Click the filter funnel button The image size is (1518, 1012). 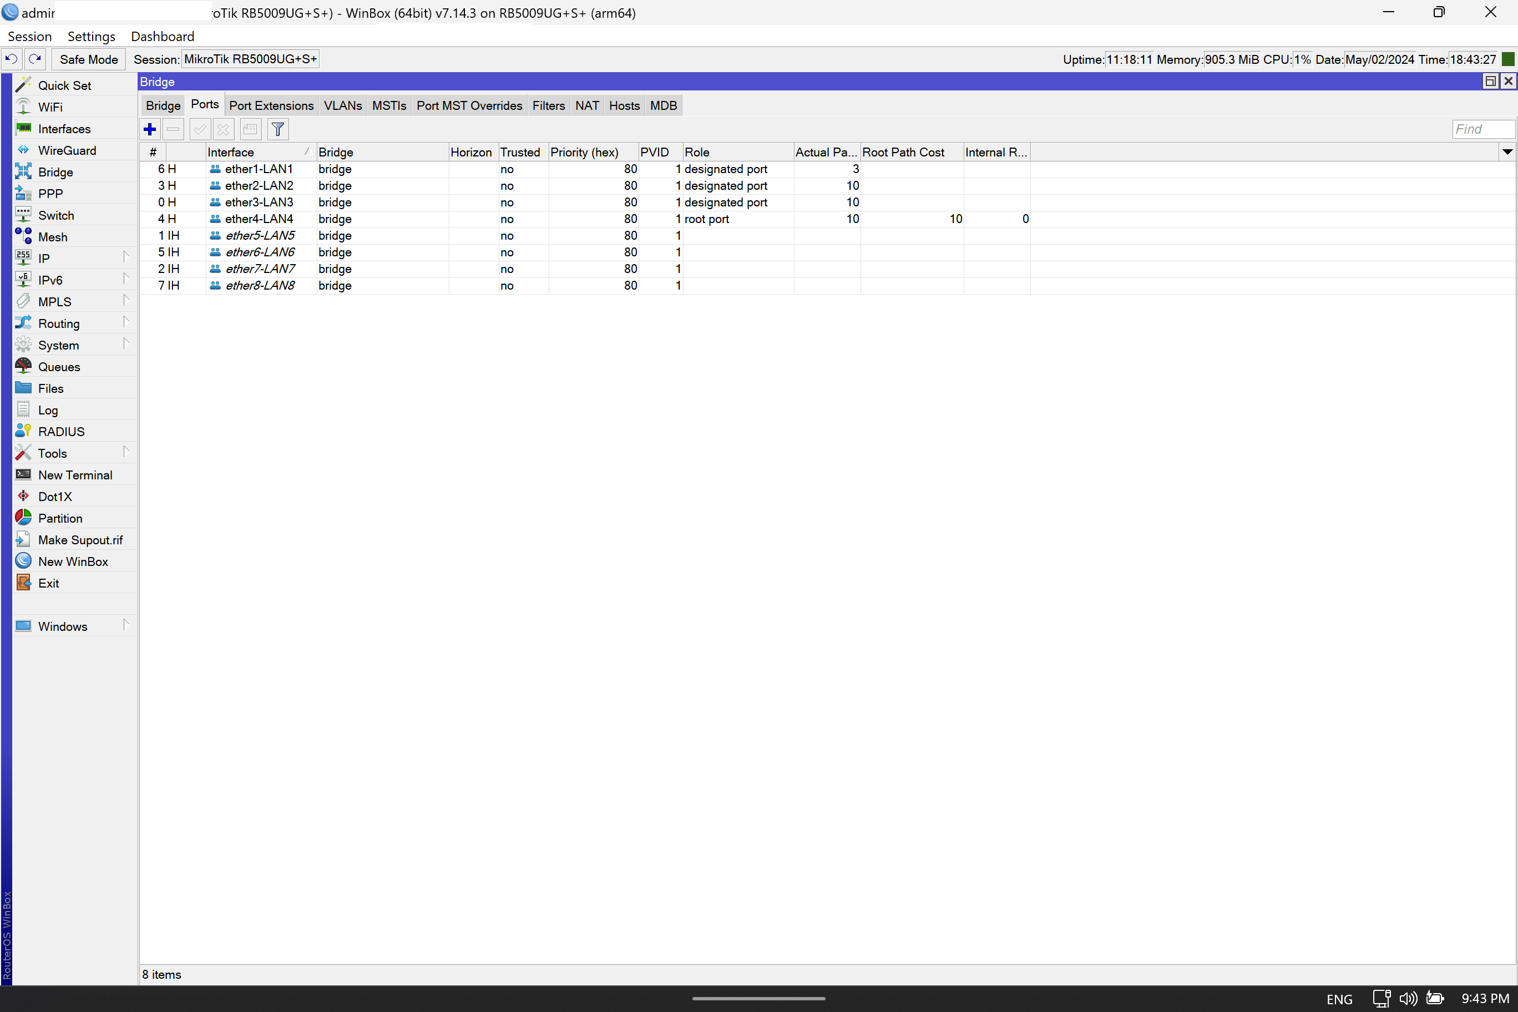point(277,129)
